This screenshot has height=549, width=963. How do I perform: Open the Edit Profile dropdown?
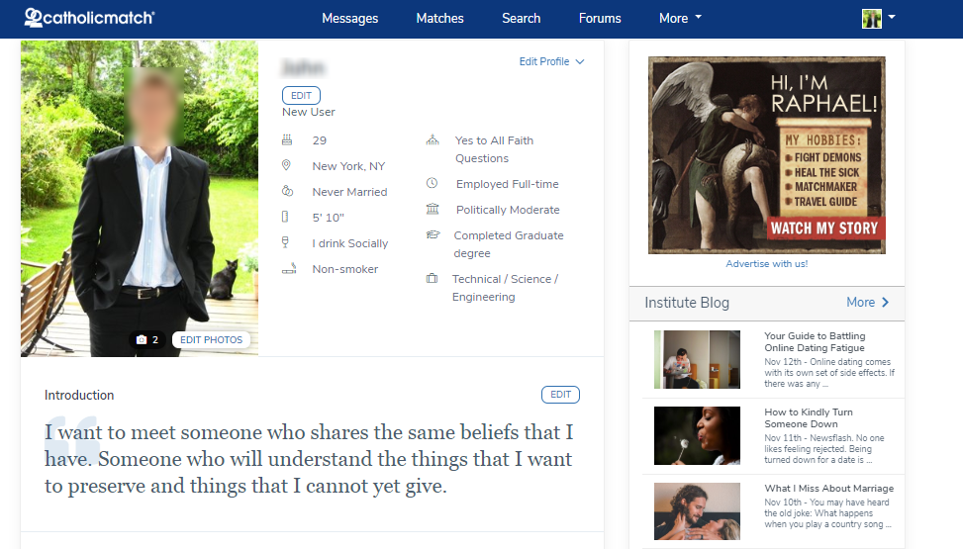551,61
